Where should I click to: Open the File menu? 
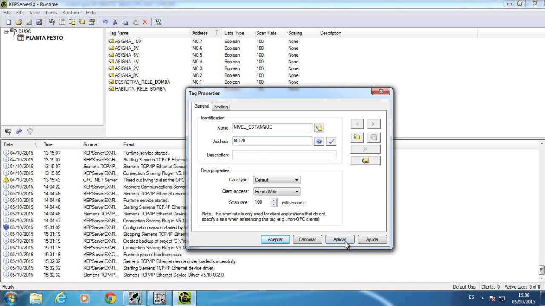click(x=7, y=13)
